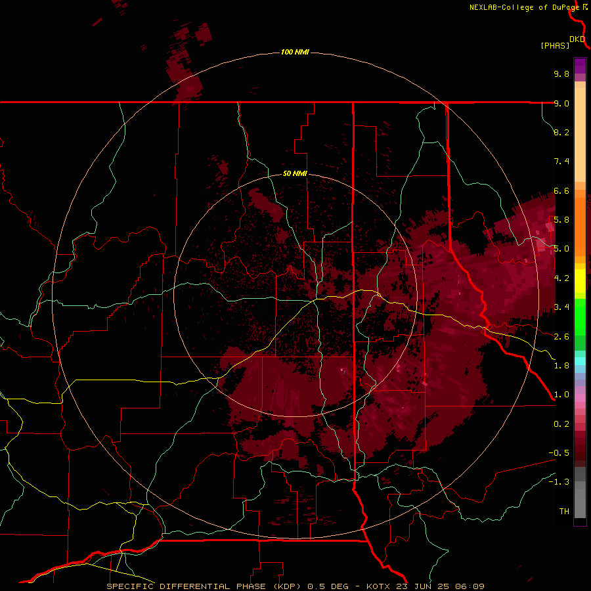Image resolution: width=591 pixels, height=591 pixels.
Task: Click the 06:09 timestamp in the caption
Action: pyautogui.click(x=470, y=586)
